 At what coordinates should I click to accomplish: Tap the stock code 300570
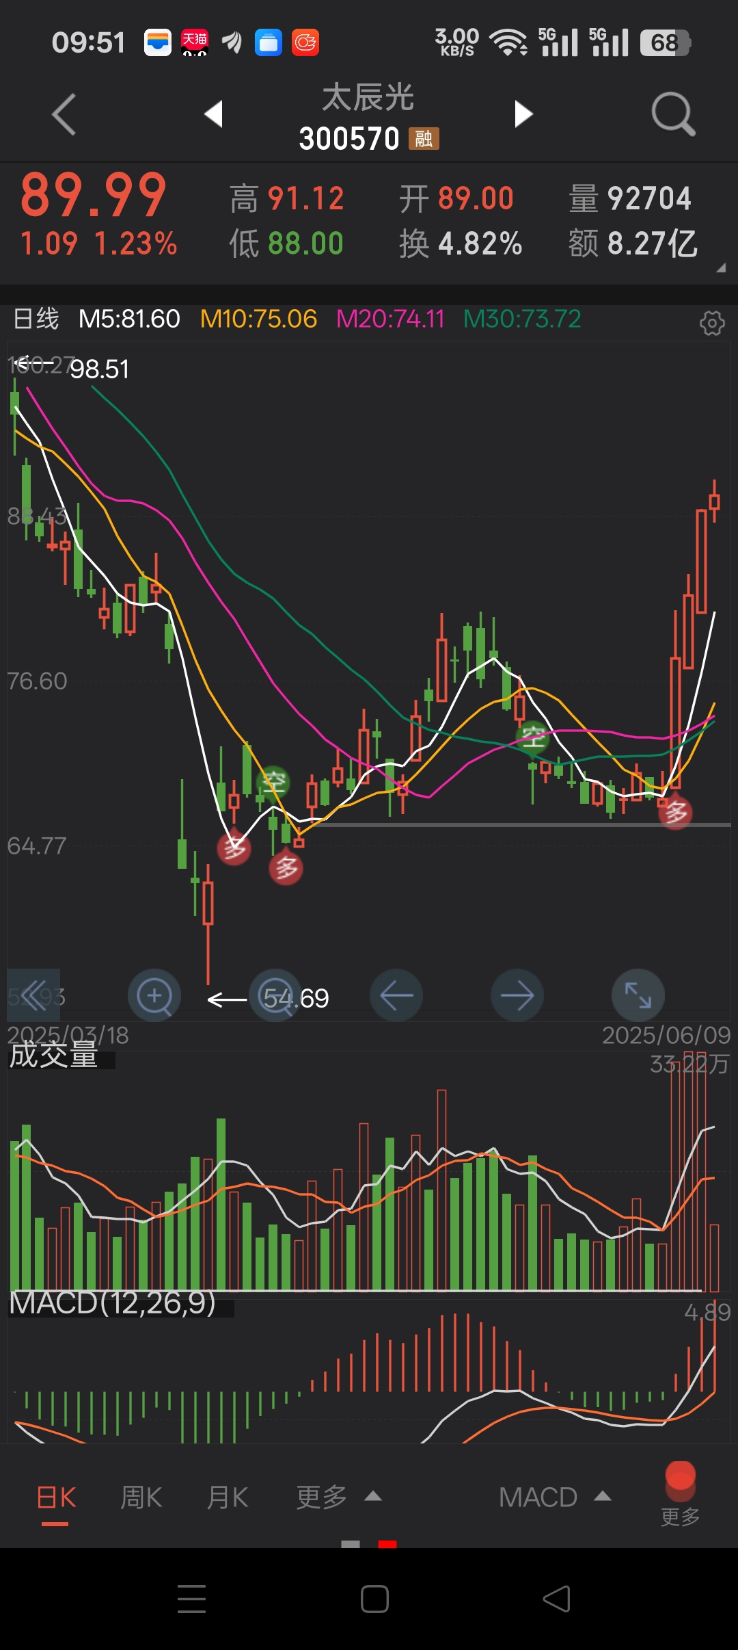coord(349,139)
